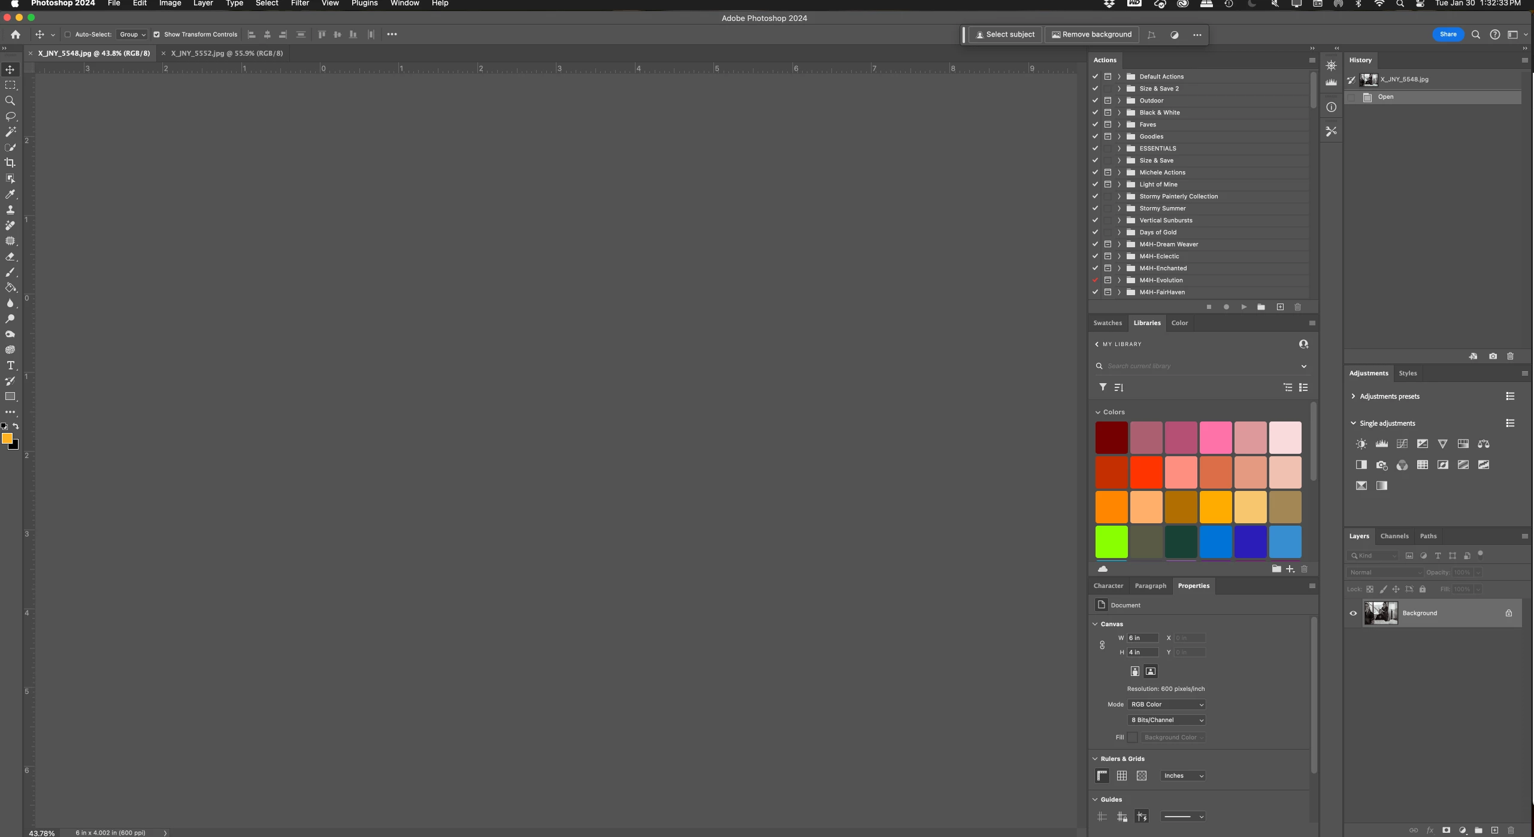Click the Remove background button

pos(1091,35)
